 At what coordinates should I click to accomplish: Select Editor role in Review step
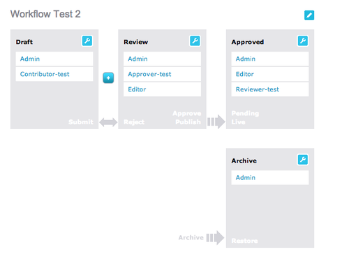click(x=162, y=89)
